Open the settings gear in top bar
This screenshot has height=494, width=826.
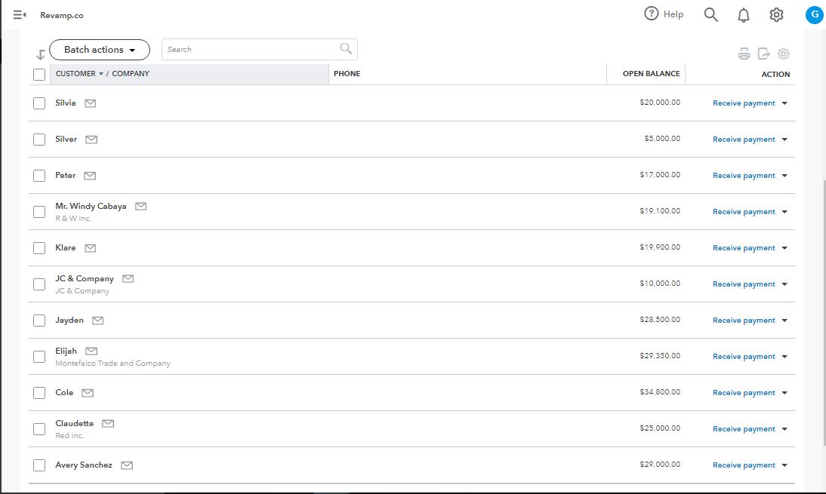[776, 14]
